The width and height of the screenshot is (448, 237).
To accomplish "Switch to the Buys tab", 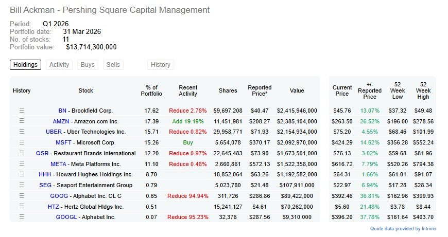I will coord(88,65).
